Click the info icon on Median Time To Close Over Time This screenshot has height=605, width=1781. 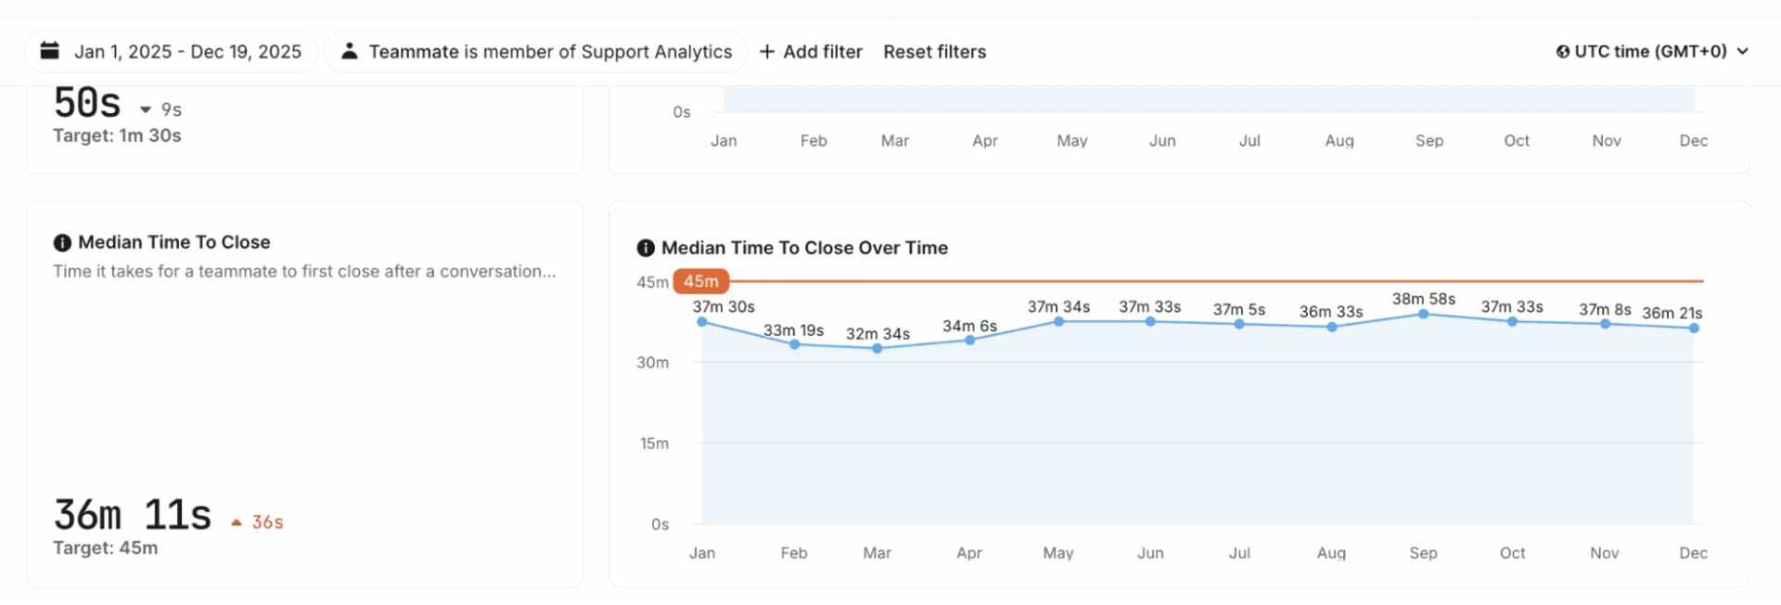click(x=645, y=248)
